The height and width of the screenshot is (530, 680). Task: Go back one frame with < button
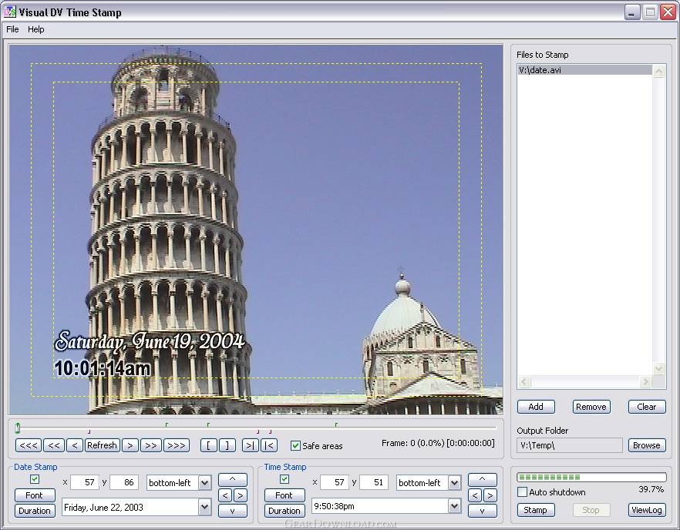(x=75, y=445)
